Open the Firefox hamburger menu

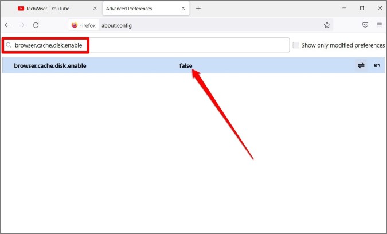point(380,25)
